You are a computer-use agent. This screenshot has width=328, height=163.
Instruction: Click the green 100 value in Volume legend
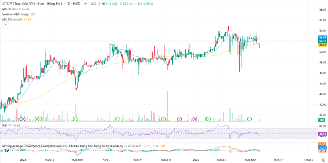(33, 14)
